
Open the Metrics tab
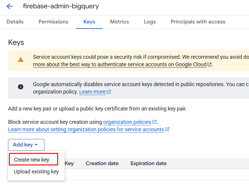point(119,22)
